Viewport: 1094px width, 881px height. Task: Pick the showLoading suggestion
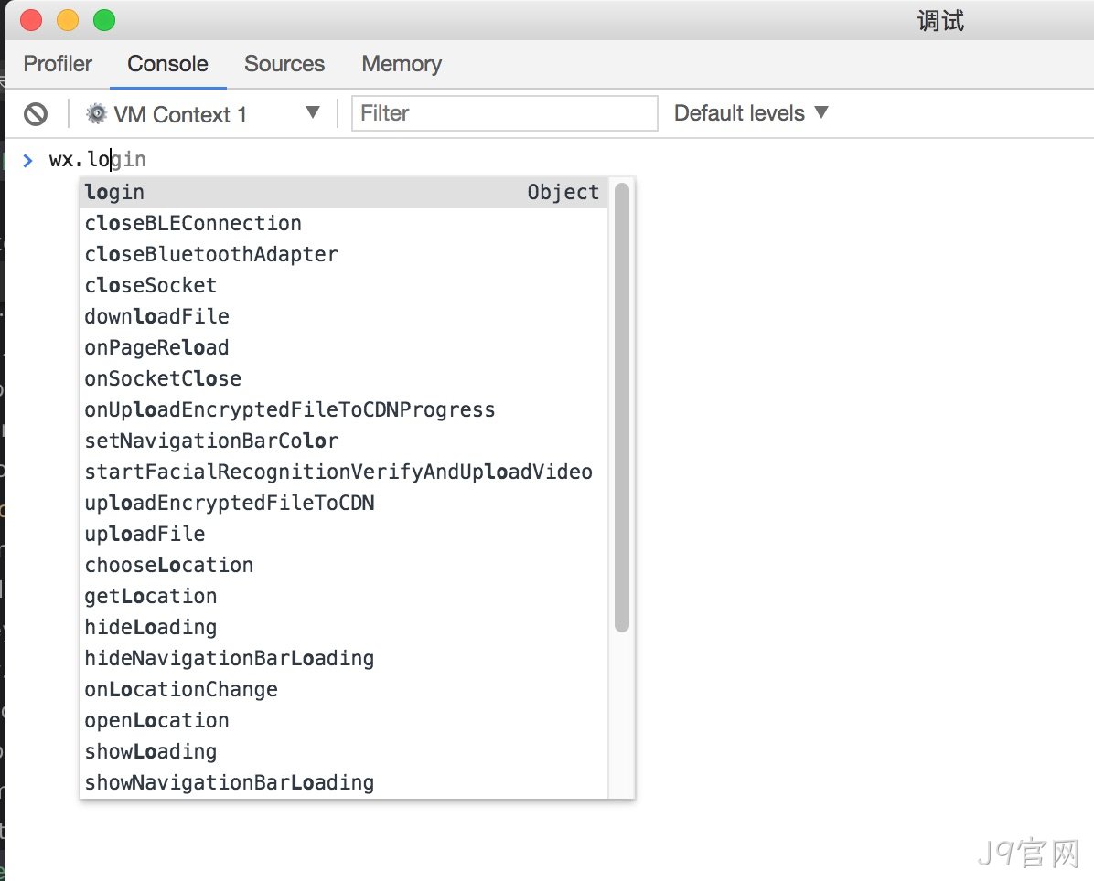[343, 751]
